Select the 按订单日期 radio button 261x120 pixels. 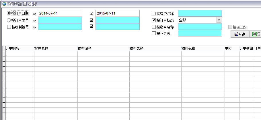[9, 13]
